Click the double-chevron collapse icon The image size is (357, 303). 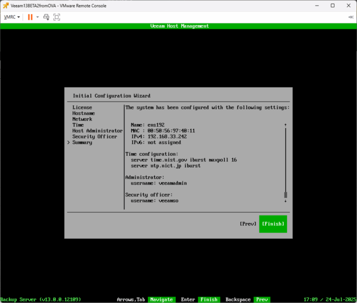pyautogui.click(x=351, y=17)
